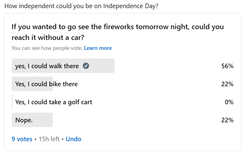Click the dot separator before Undo
This screenshot has height=152, width=243.
click(x=63, y=139)
